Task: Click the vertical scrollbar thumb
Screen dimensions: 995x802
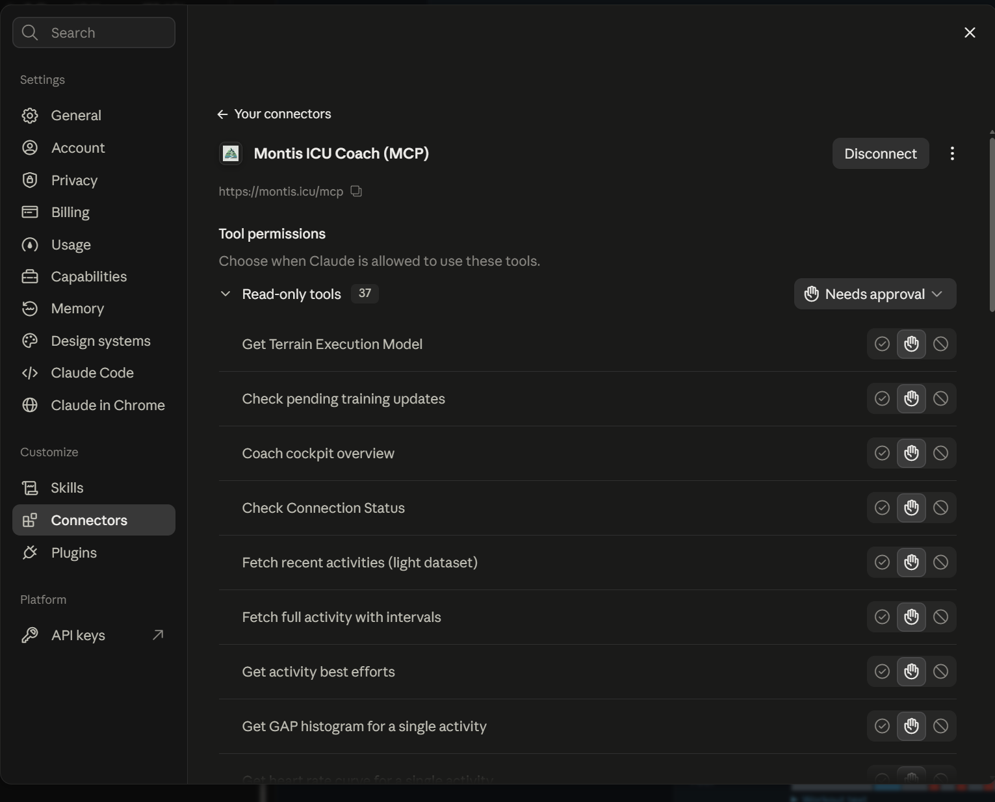Action: tap(992, 224)
